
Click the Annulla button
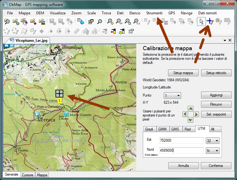click(x=183, y=166)
